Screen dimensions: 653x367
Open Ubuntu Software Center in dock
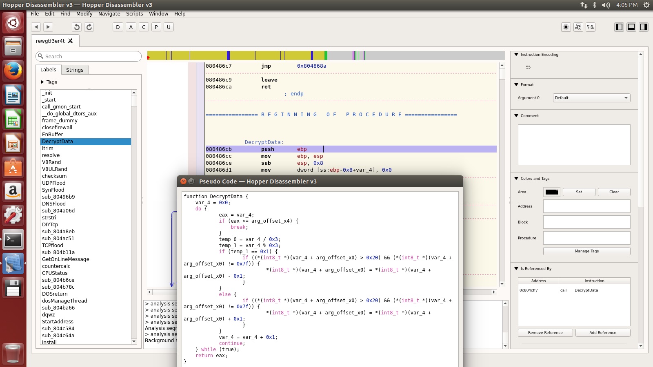click(x=13, y=168)
